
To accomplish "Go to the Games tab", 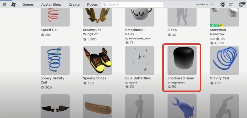I will click(x=28, y=5).
